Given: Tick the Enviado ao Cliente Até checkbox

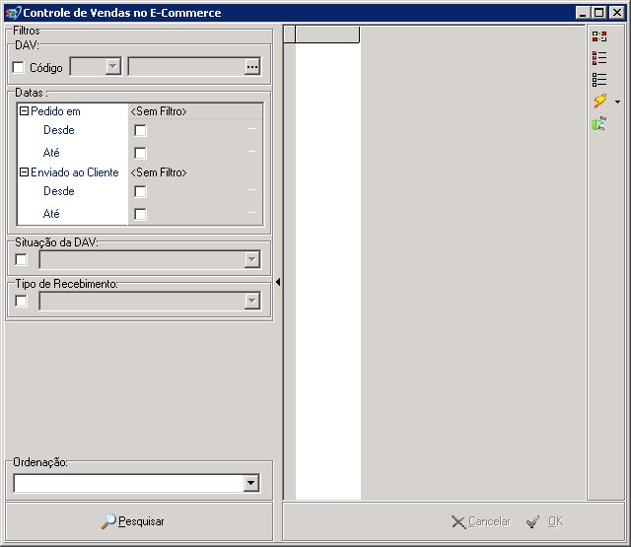Looking at the screenshot, I should coord(140,214).
